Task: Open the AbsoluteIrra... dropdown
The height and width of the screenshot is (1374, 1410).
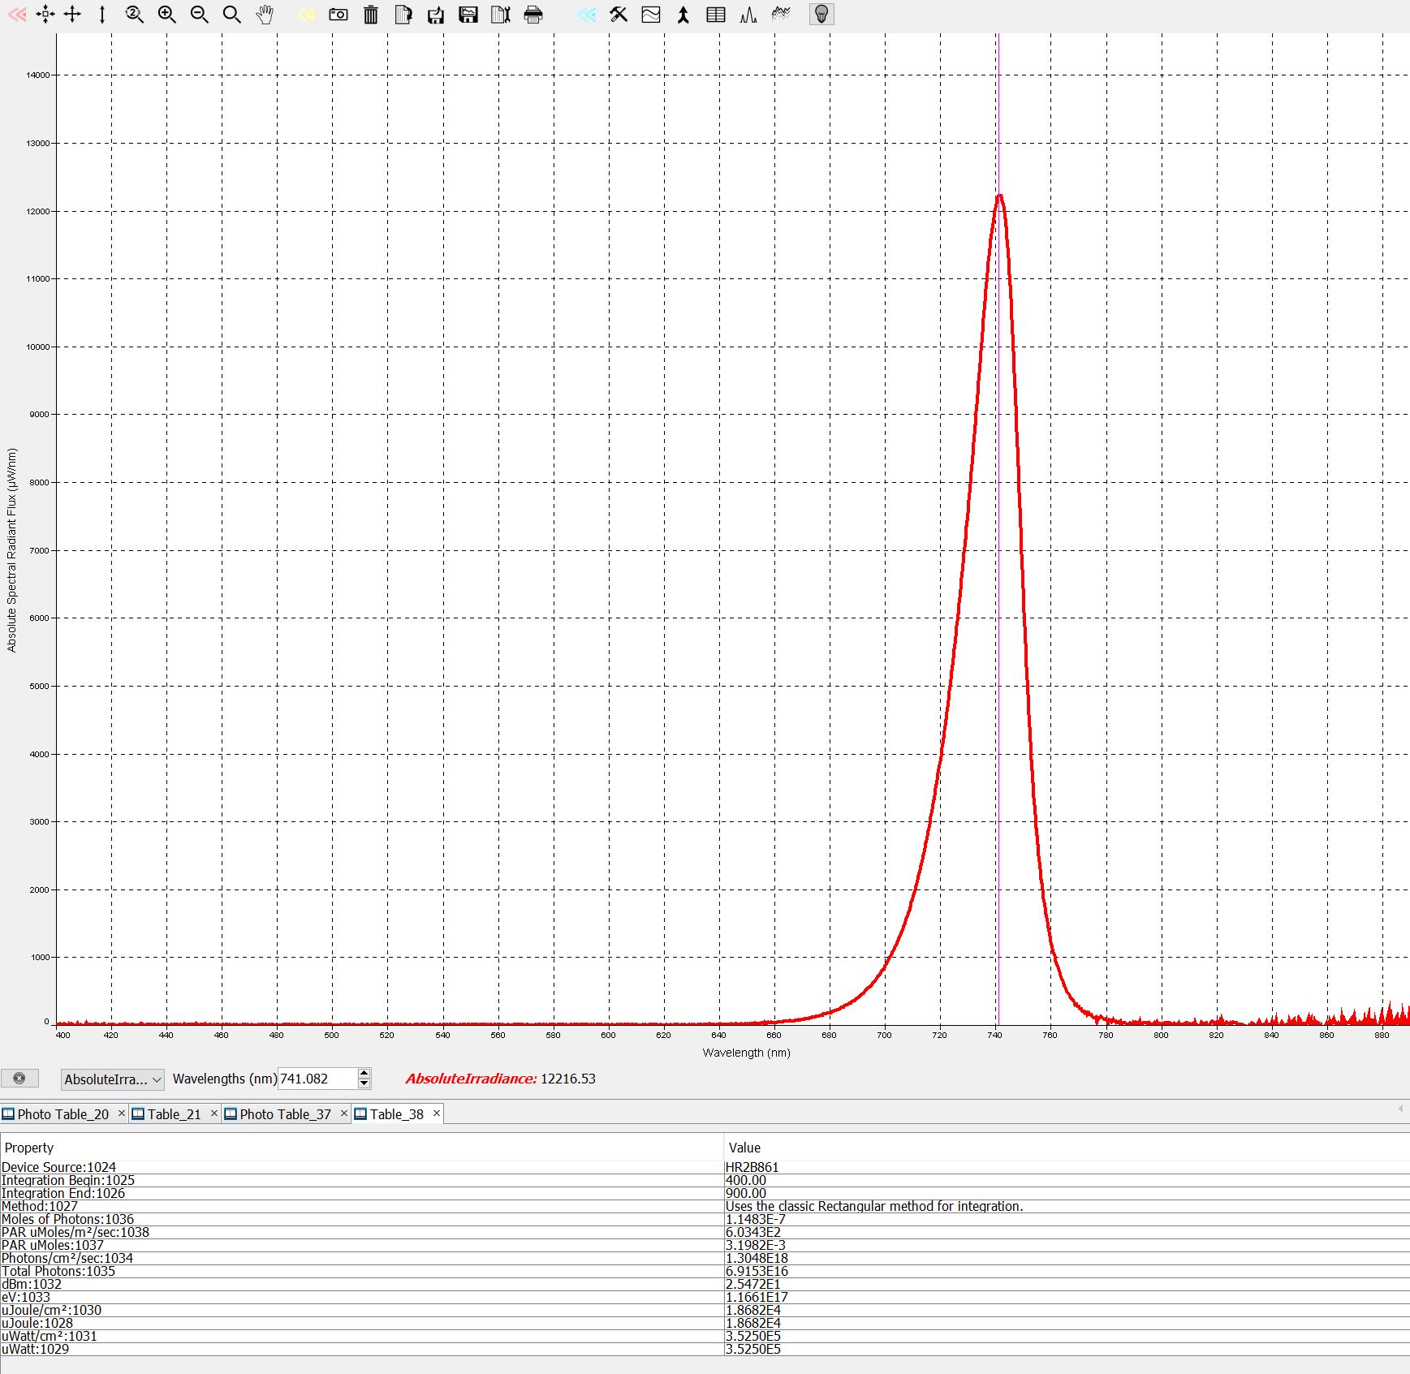Action: pos(113,1079)
